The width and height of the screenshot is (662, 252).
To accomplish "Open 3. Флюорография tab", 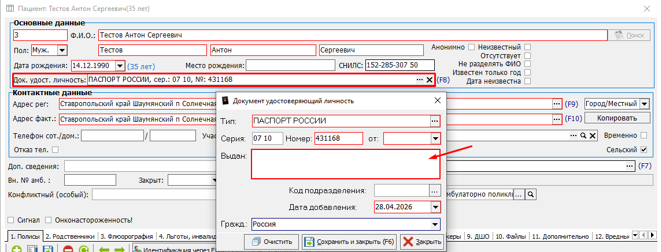I will [x=127, y=237].
